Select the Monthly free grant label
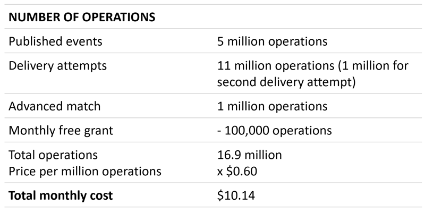The width and height of the screenshot is (425, 213). coord(62,130)
